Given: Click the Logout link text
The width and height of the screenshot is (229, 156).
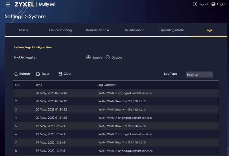Looking at the screenshot, I should (x=203, y=4).
